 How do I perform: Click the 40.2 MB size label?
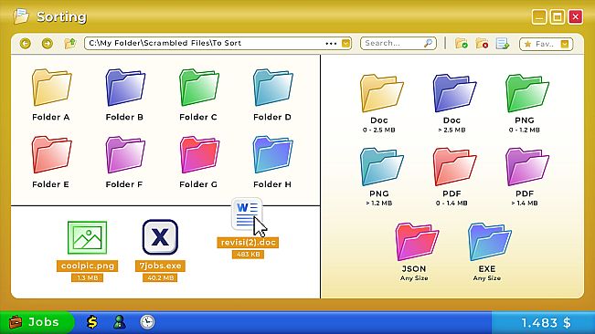(x=160, y=278)
